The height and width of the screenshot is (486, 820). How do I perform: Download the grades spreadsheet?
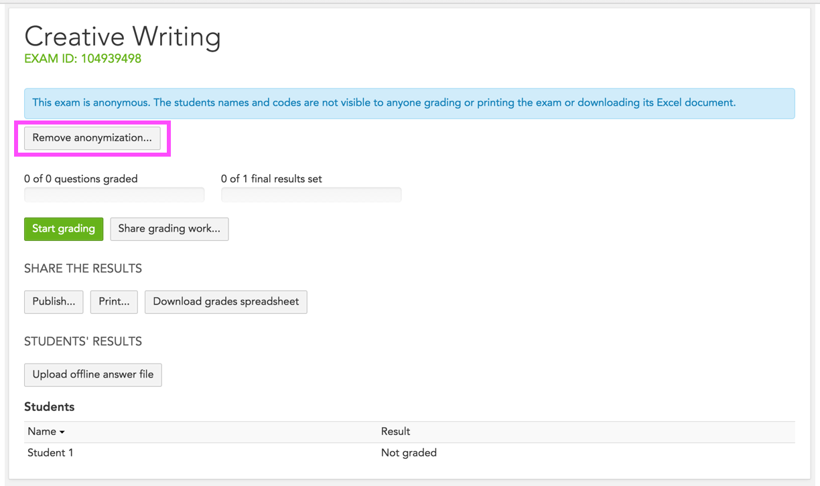click(x=226, y=302)
